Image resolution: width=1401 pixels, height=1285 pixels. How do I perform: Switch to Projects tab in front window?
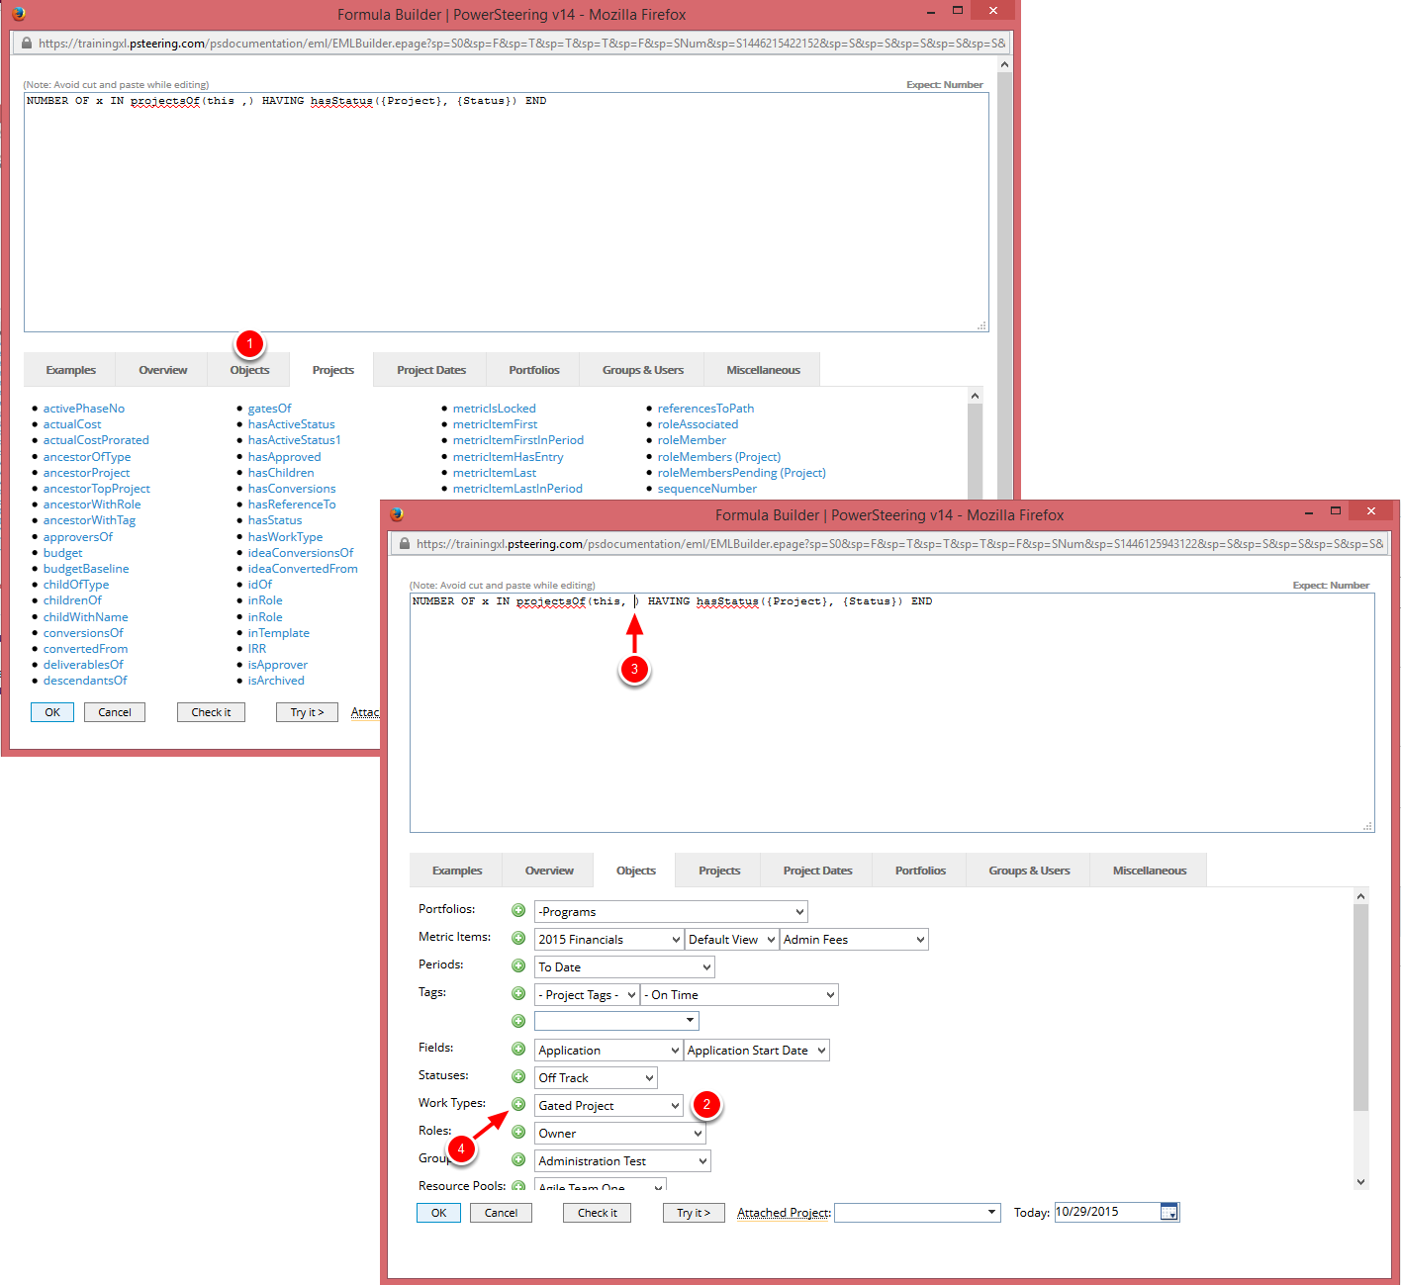719,871
